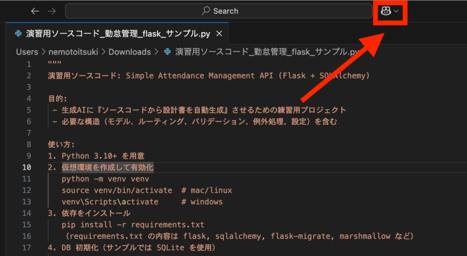Screen dimensions: 467x256
Task: Go forward with the right arrow
Action: (52, 11)
